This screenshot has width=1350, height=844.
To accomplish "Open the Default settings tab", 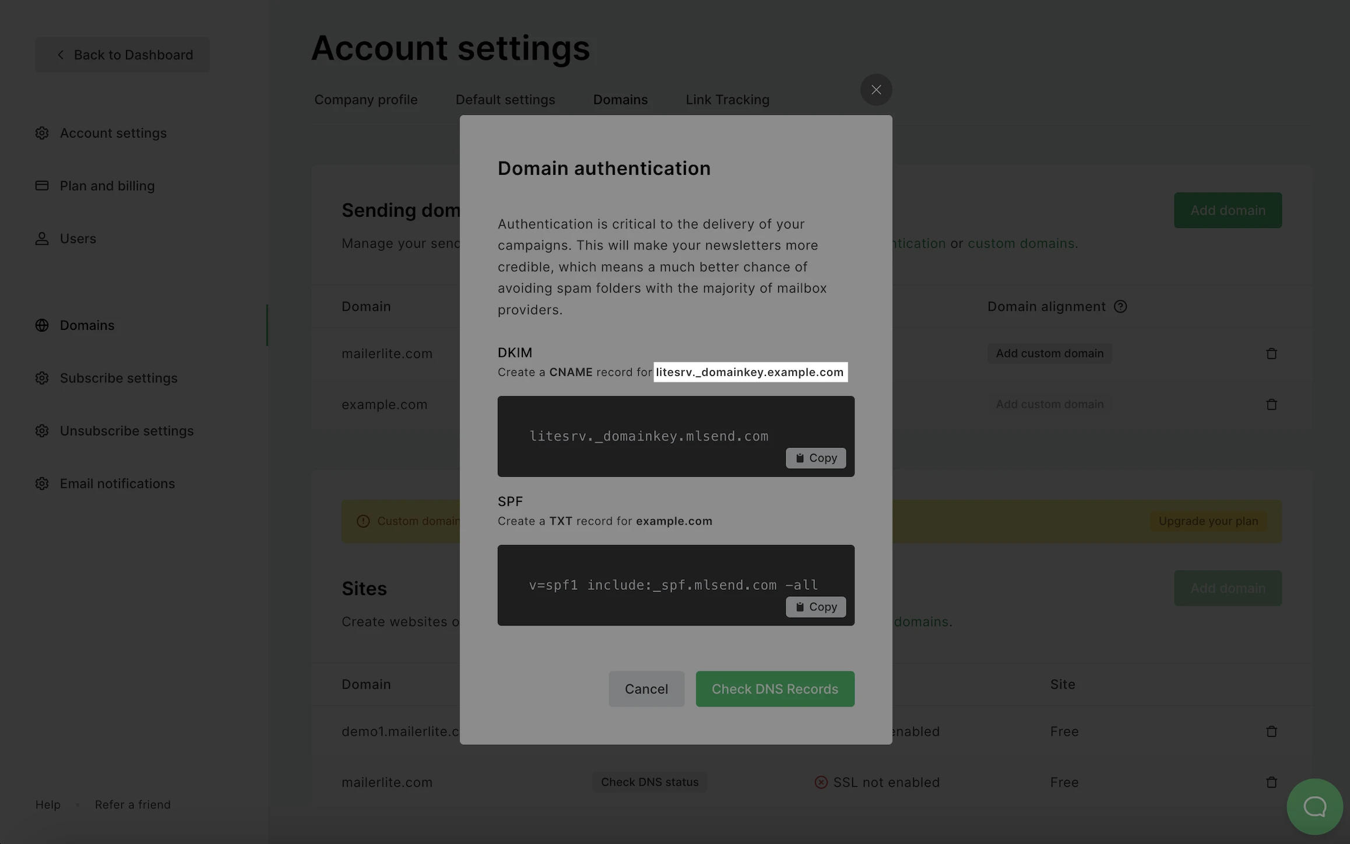I will [x=505, y=100].
